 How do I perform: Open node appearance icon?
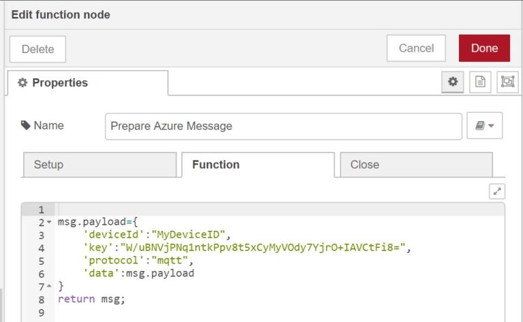pyautogui.click(x=507, y=82)
